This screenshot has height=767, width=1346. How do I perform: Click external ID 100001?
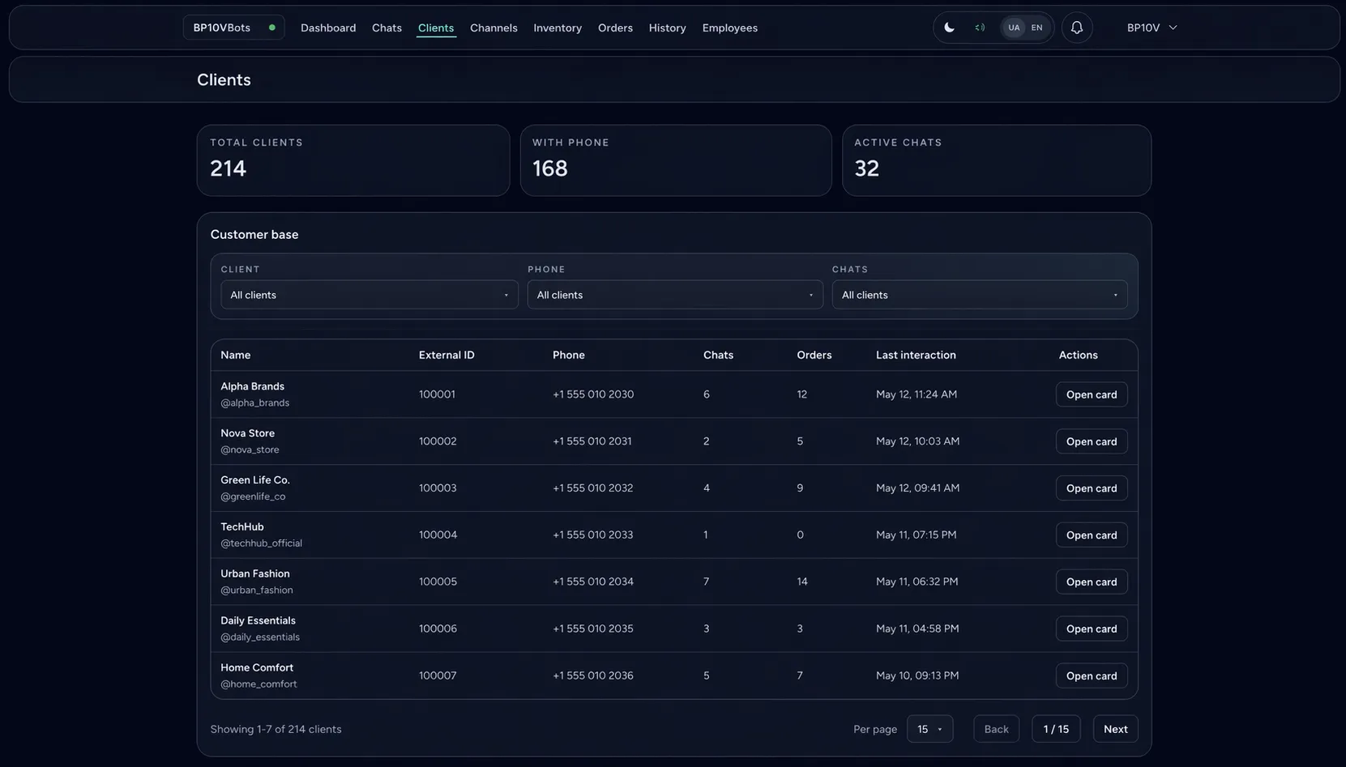click(x=437, y=394)
